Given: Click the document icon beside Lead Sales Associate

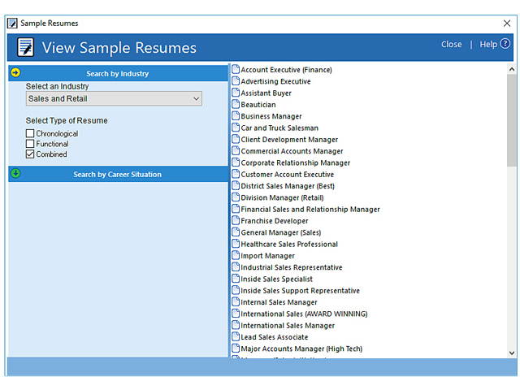Looking at the screenshot, I should [236, 336].
